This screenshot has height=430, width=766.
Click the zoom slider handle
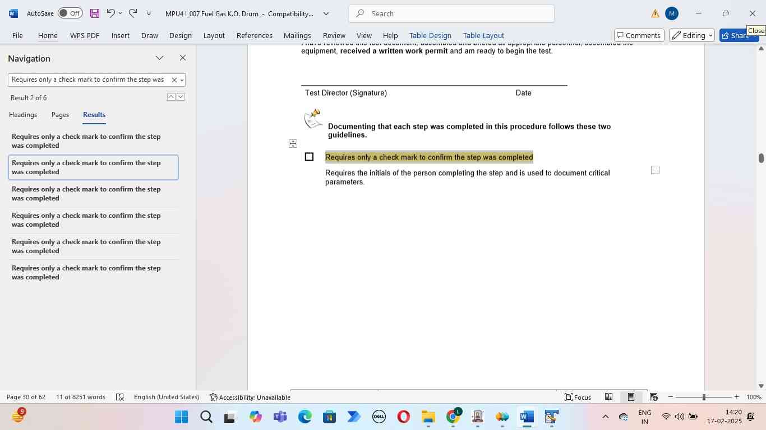(x=704, y=397)
